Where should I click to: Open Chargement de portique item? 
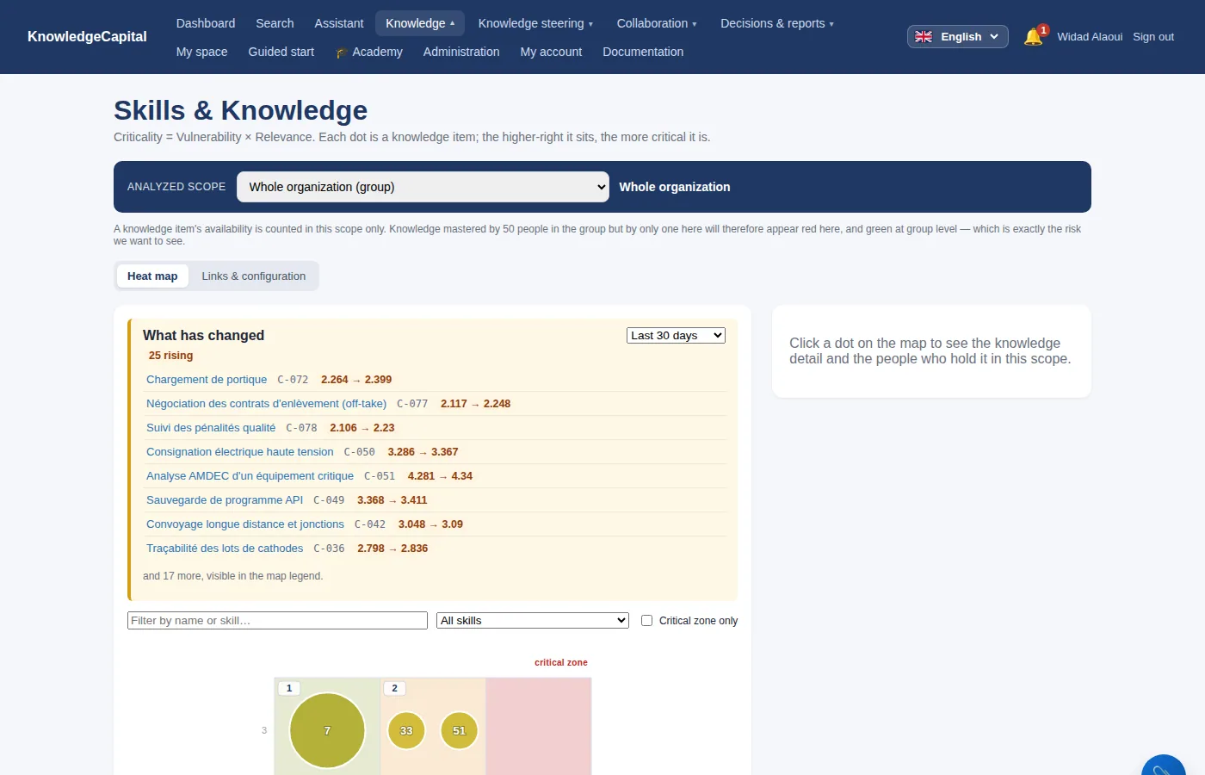click(207, 380)
